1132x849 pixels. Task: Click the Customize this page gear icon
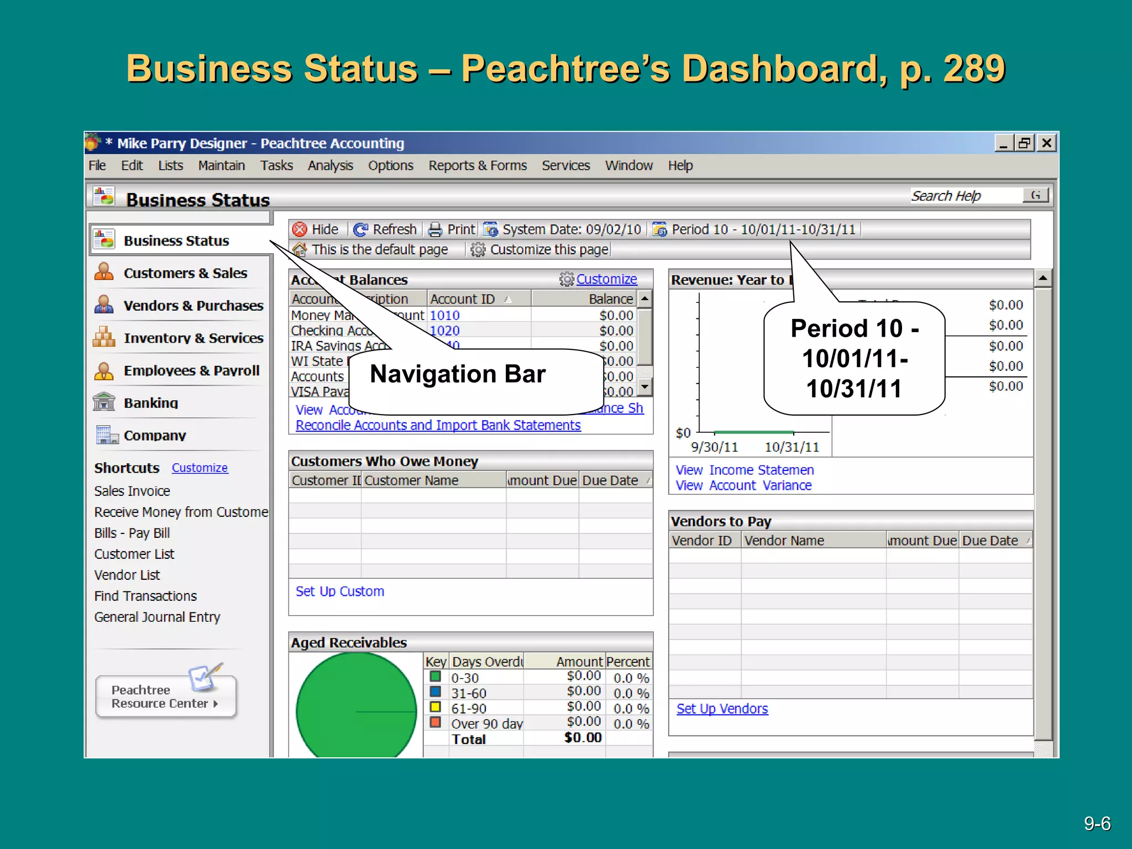478,250
